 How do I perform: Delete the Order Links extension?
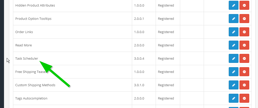pos(244,32)
